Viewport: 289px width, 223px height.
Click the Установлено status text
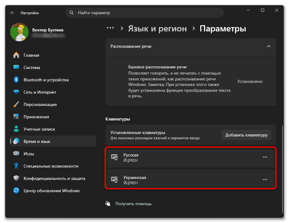(x=250, y=81)
